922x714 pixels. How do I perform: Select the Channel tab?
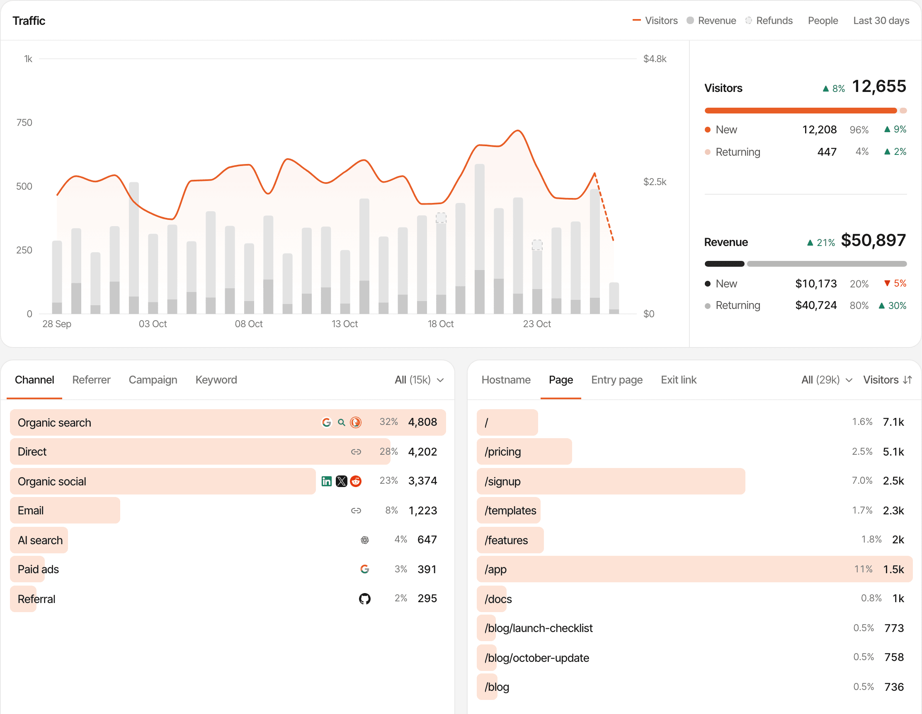[x=34, y=380]
